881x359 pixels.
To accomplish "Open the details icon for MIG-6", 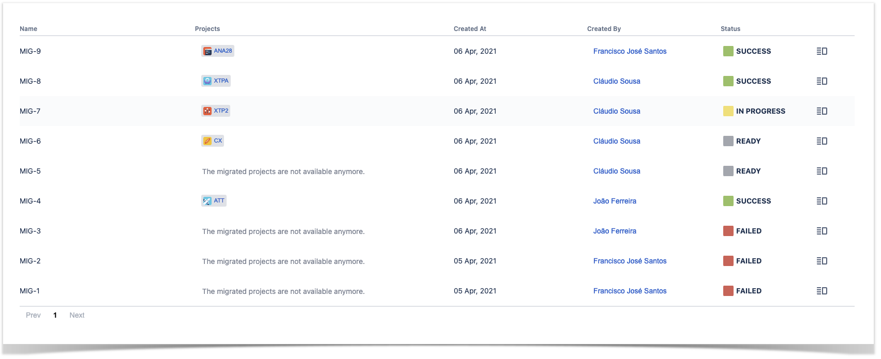I will (822, 141).
